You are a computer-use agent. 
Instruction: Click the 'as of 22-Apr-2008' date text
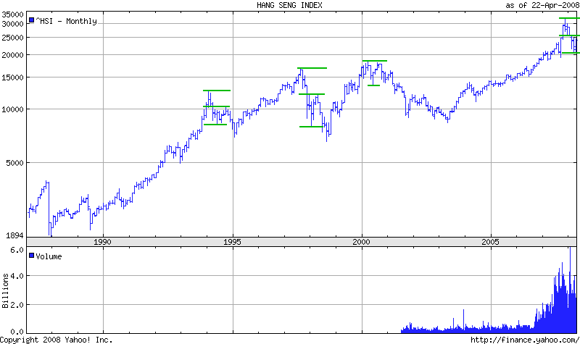click(x=542, y=5)
